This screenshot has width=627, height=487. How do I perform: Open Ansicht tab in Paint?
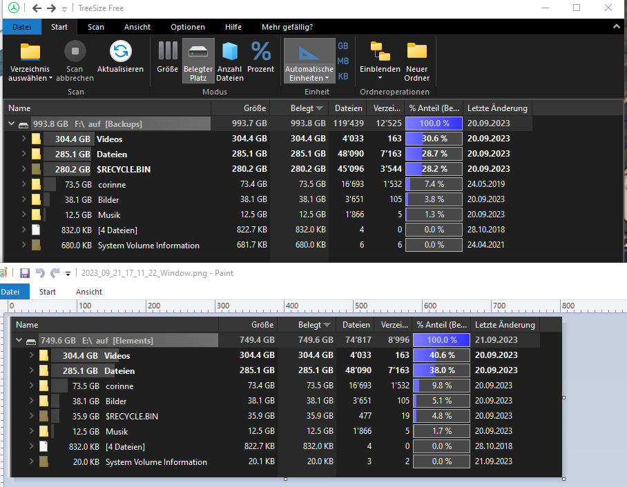click(x=89, y=292)
